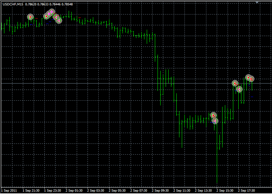Click the 2 Sep 13:30 time label
This screenshot has width=272, height=194.
(x=203, y=191)
